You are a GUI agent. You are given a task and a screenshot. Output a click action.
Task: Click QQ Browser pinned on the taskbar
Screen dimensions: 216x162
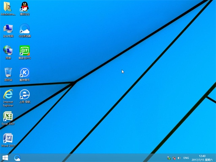(x=17, y=158)
